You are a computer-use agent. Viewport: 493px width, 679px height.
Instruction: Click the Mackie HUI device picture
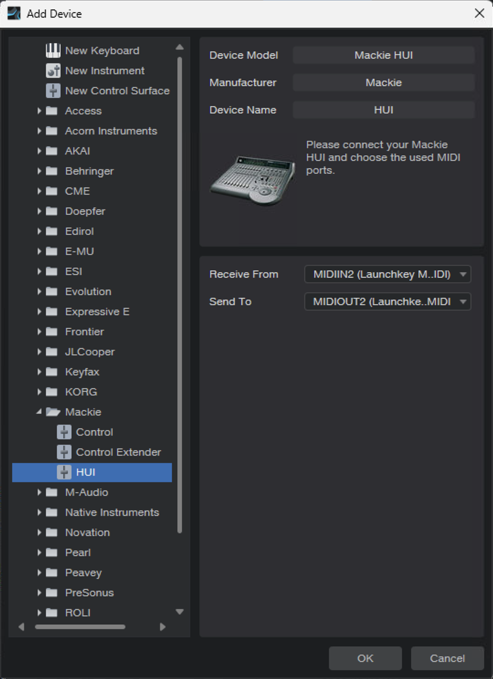click(x=253, y=179)
